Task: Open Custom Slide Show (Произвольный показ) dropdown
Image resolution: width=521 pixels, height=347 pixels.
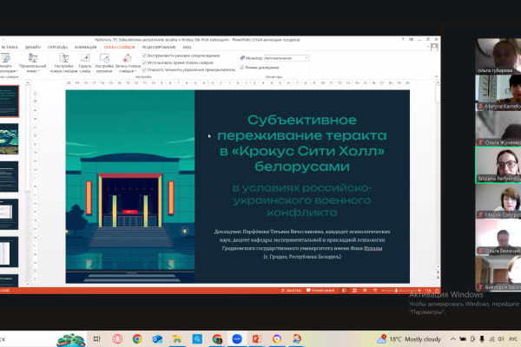Action: (33, 62)
